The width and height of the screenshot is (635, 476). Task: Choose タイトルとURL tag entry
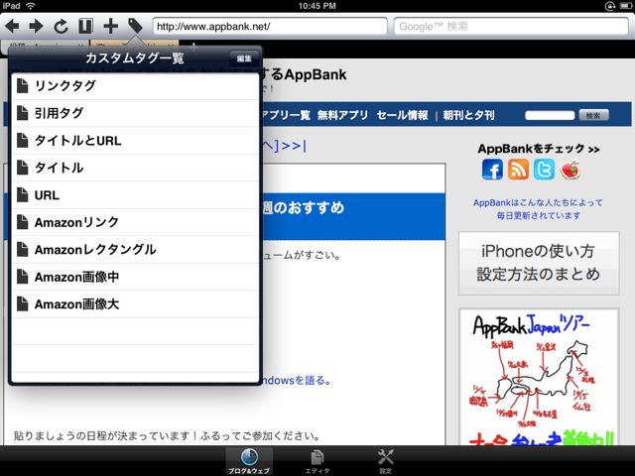(135, 141)
